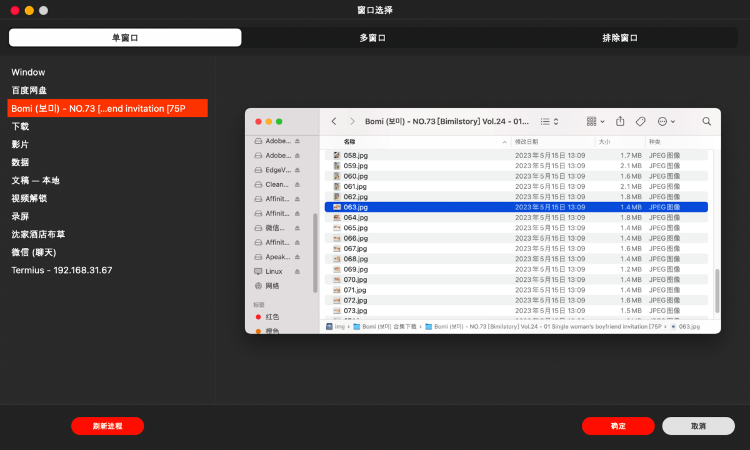Viewport: 750px width, 450px height.
Task: Select 沈家酒店布草 in the window list
Action: click(x=107, y=234)
